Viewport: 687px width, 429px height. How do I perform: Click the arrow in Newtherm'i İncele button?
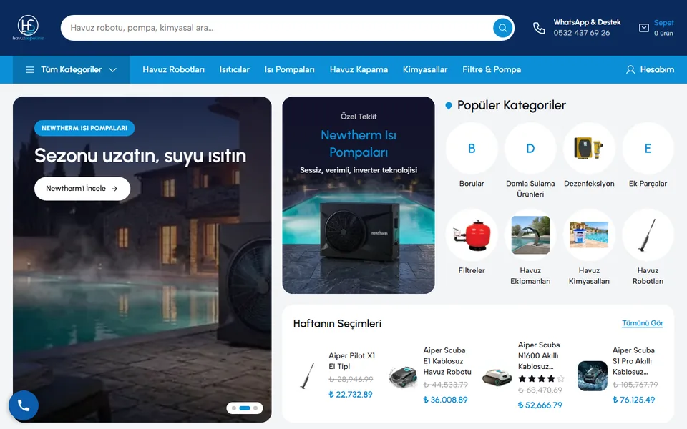[114, 189]
